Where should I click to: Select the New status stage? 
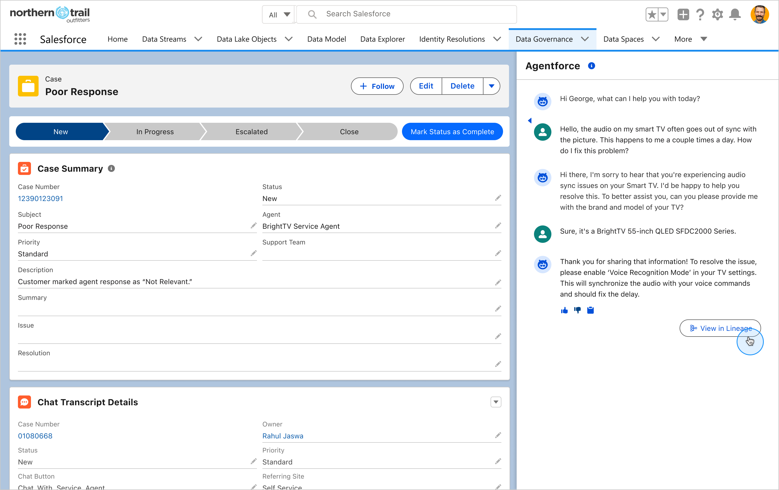(61, 132)
